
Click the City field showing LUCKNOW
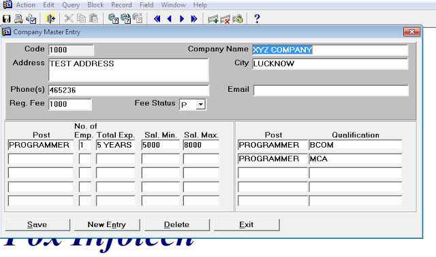coord(330,63)
